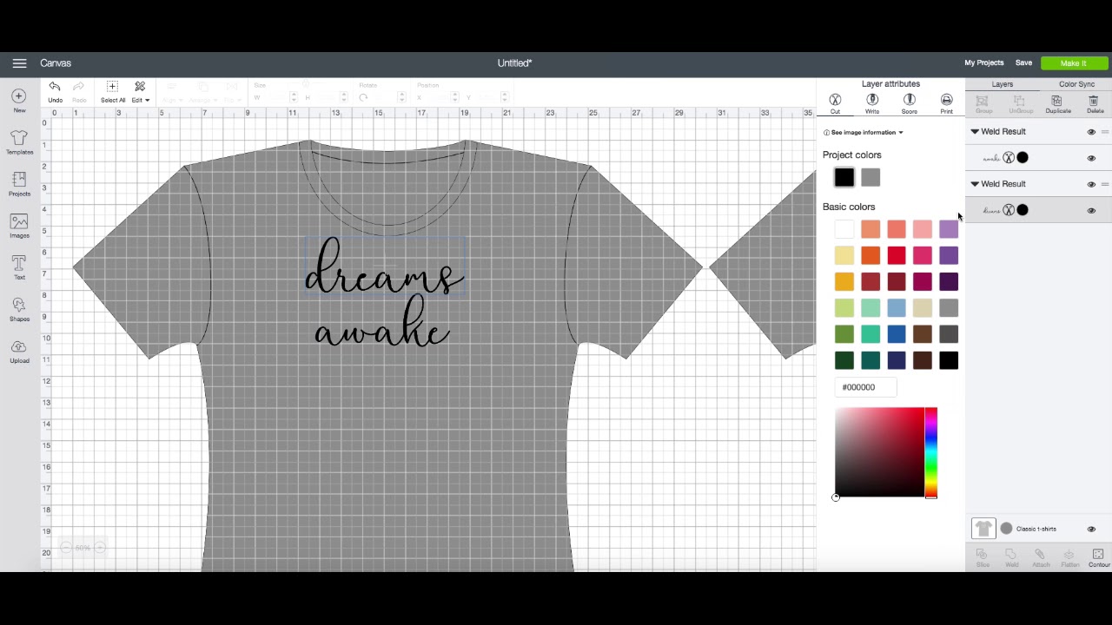1112x625 pixels.
Task: Open the Templates panel
Action: pyautogui.click(x=19, y=142)
